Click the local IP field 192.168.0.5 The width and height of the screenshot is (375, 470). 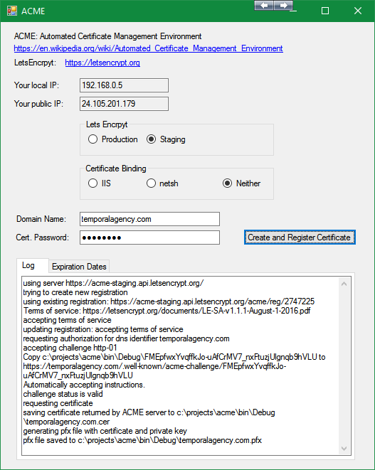(124, 85)
